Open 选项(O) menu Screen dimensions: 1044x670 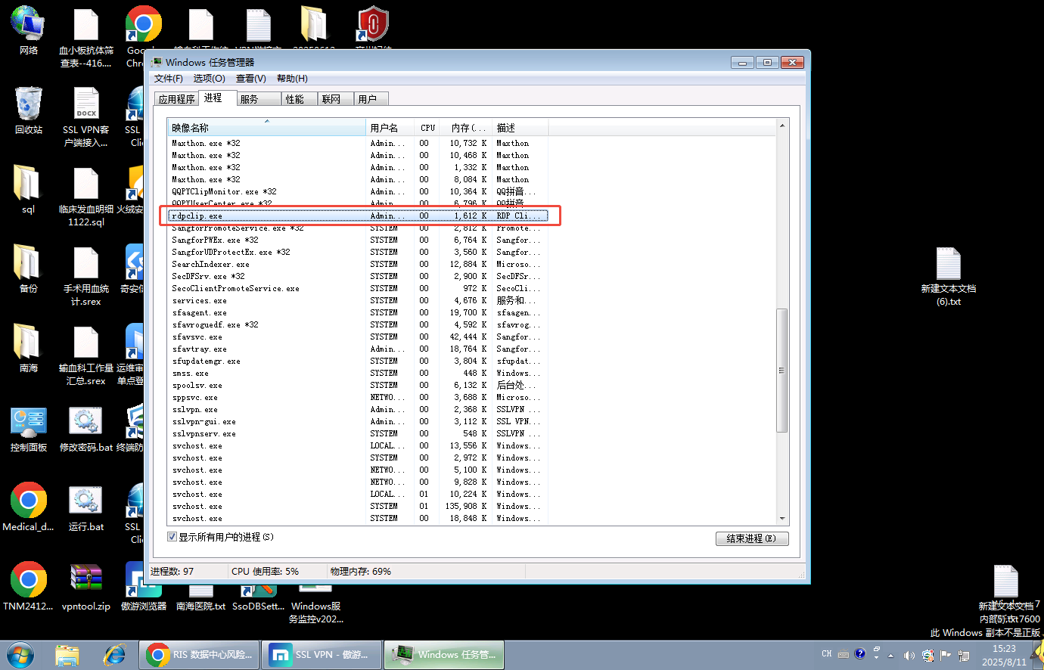pos(209,79)
